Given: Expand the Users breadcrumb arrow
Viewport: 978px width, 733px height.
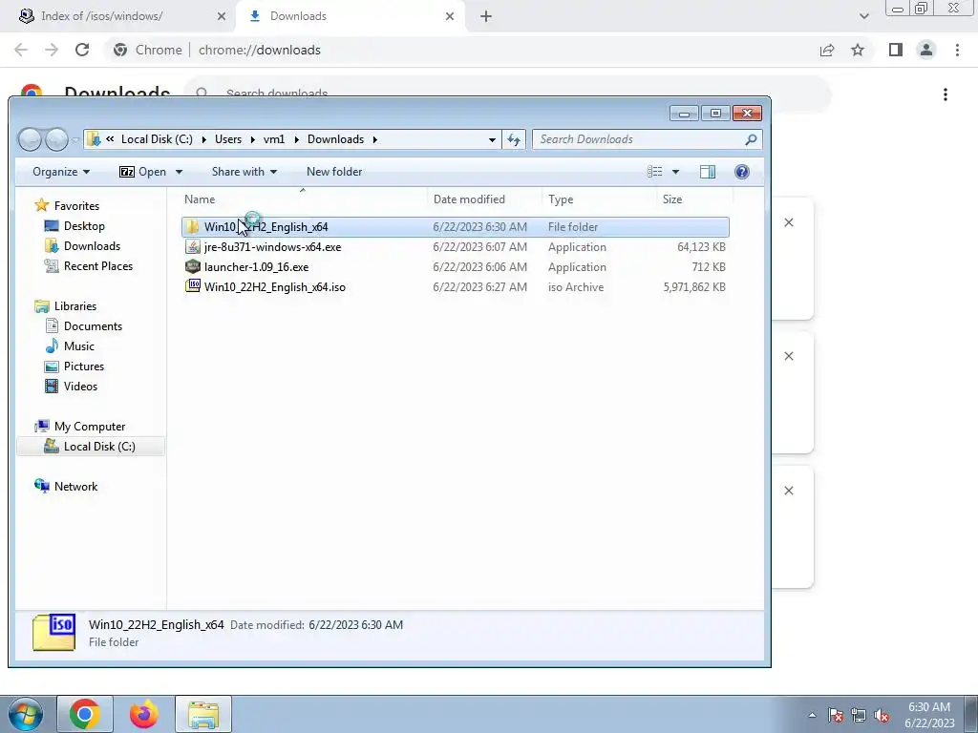Looking at the screenshot, I should point(252,139).
